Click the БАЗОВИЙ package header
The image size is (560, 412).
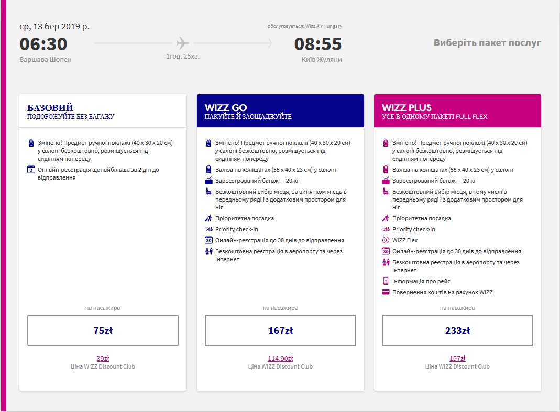[103, 111]
